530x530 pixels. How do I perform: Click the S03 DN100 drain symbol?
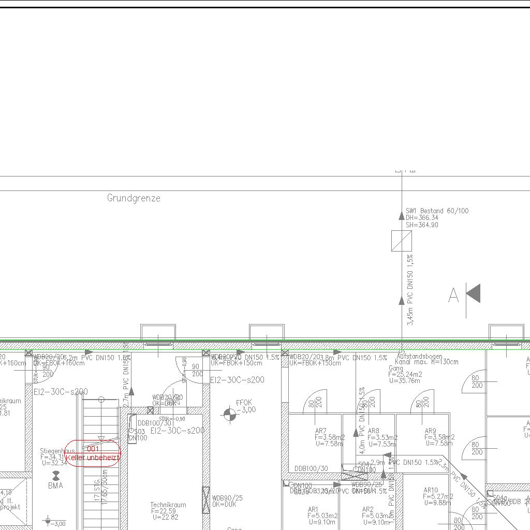click(132, 429)
